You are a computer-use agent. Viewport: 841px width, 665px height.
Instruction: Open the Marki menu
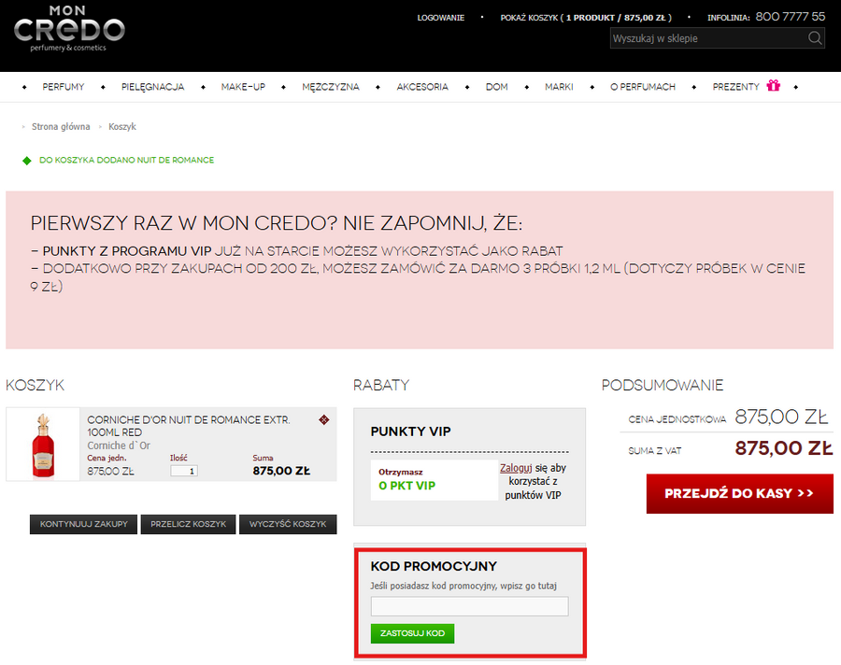point(559,87)
